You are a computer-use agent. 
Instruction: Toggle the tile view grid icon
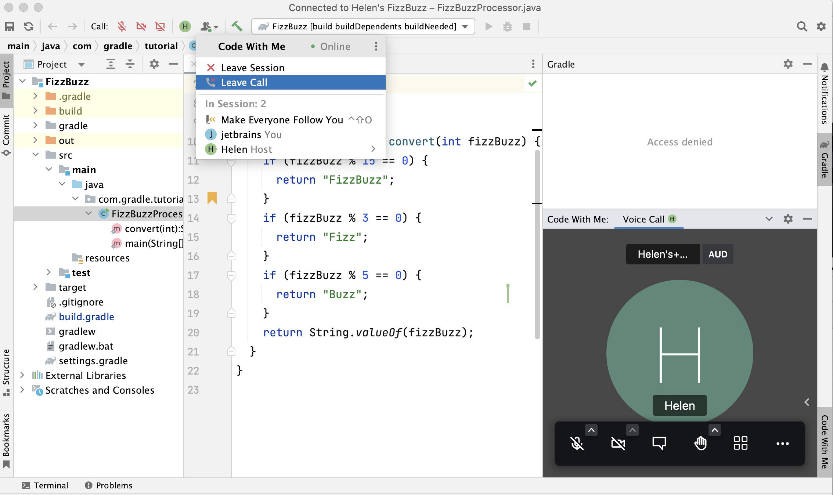[x=740, y=443]
